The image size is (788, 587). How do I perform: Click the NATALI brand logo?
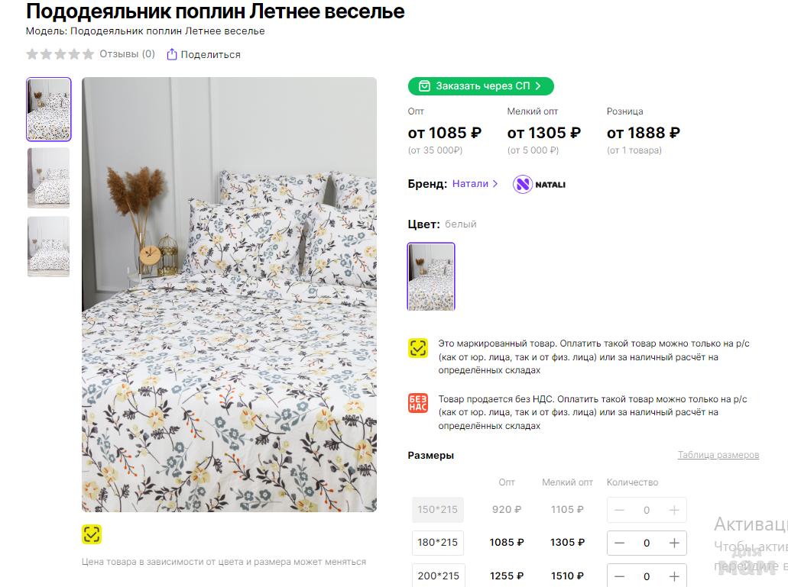(x=540, y=184)
